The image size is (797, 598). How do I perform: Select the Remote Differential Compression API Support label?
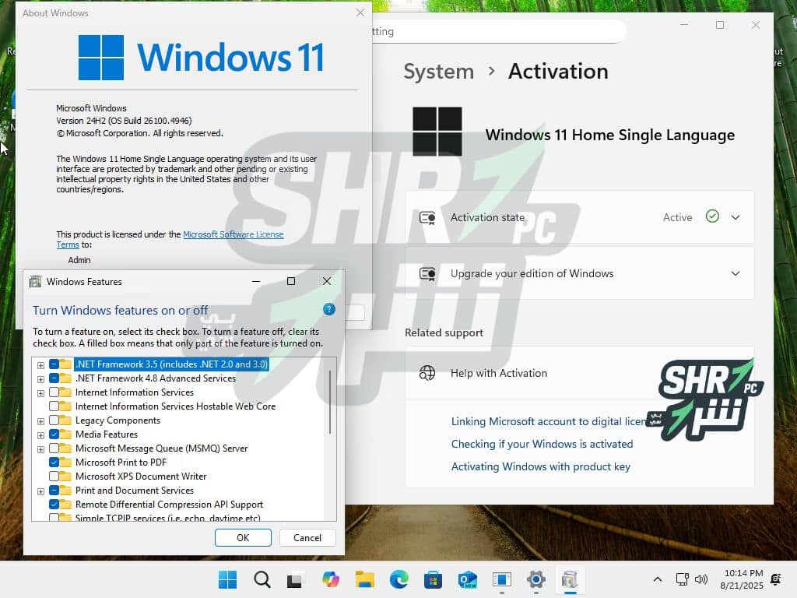[x=169, y=505]
